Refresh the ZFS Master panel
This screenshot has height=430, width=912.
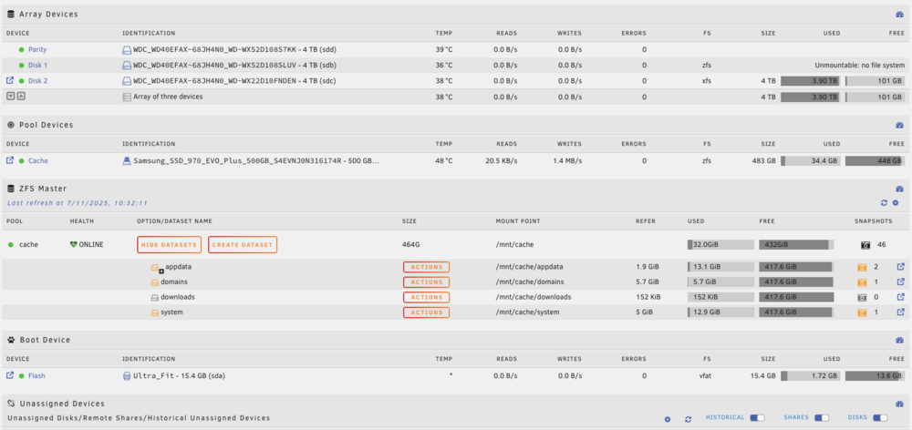884,203
